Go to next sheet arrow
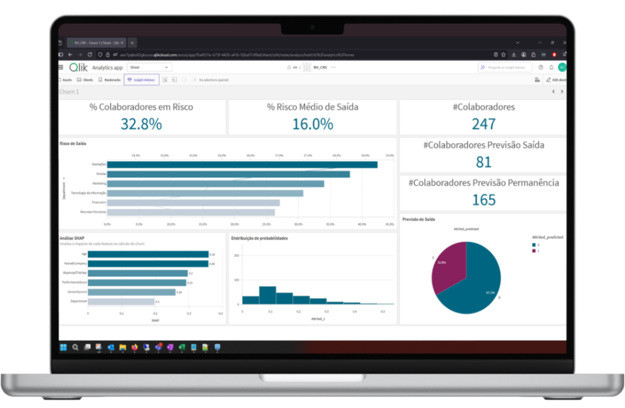625x408 pixels. point(562,92)
